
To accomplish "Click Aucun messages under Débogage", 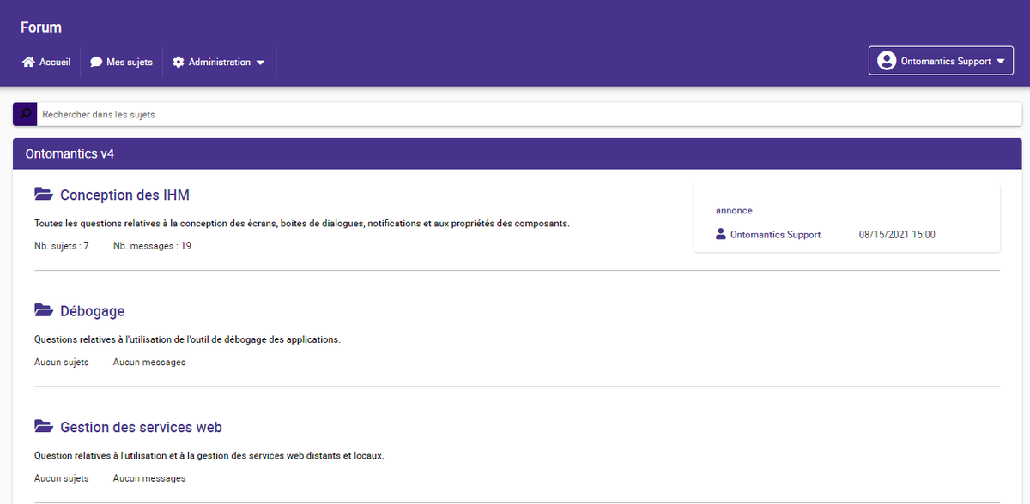I will (x=149, y=362).
